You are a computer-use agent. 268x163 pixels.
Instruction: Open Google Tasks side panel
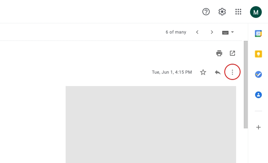(258, 74)
